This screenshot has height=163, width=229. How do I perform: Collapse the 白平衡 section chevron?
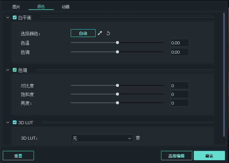point(8,18)
